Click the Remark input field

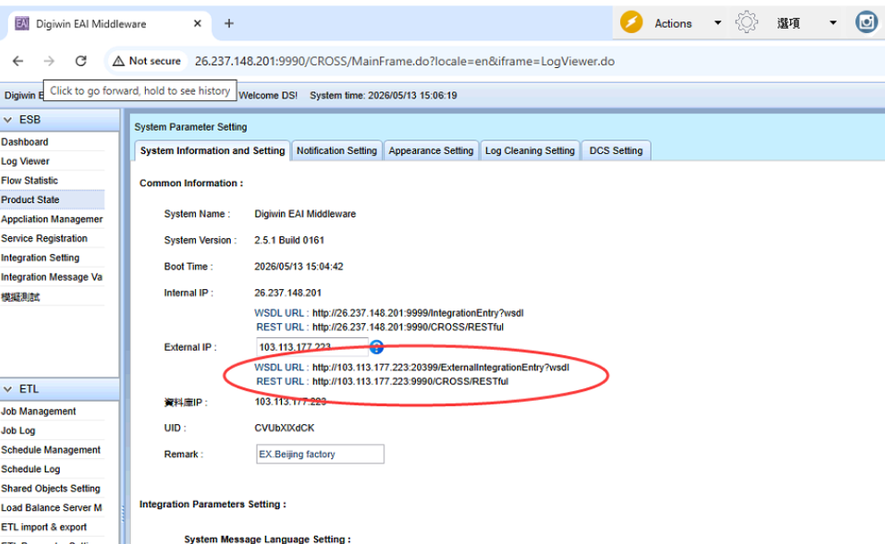[320, 455]
